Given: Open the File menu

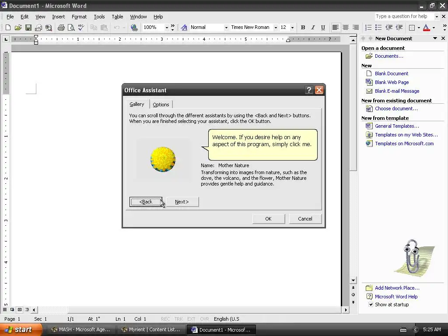Looking at the screenshot, I should tap(10, 17).
